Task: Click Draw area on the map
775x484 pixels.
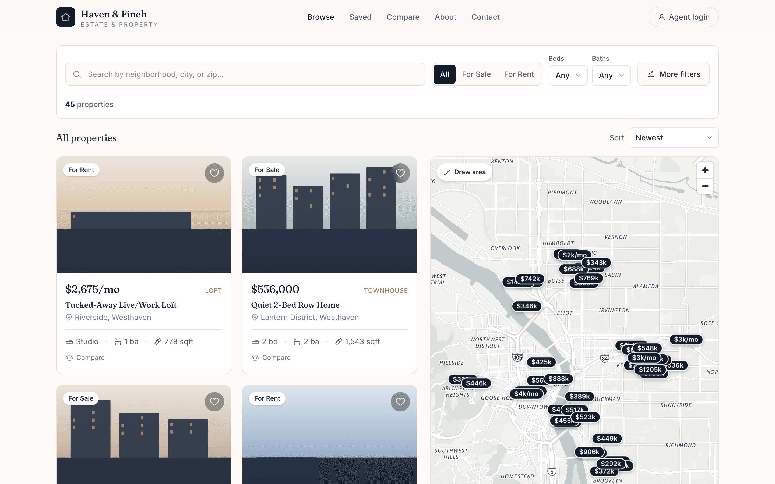Action: [465, 172]
